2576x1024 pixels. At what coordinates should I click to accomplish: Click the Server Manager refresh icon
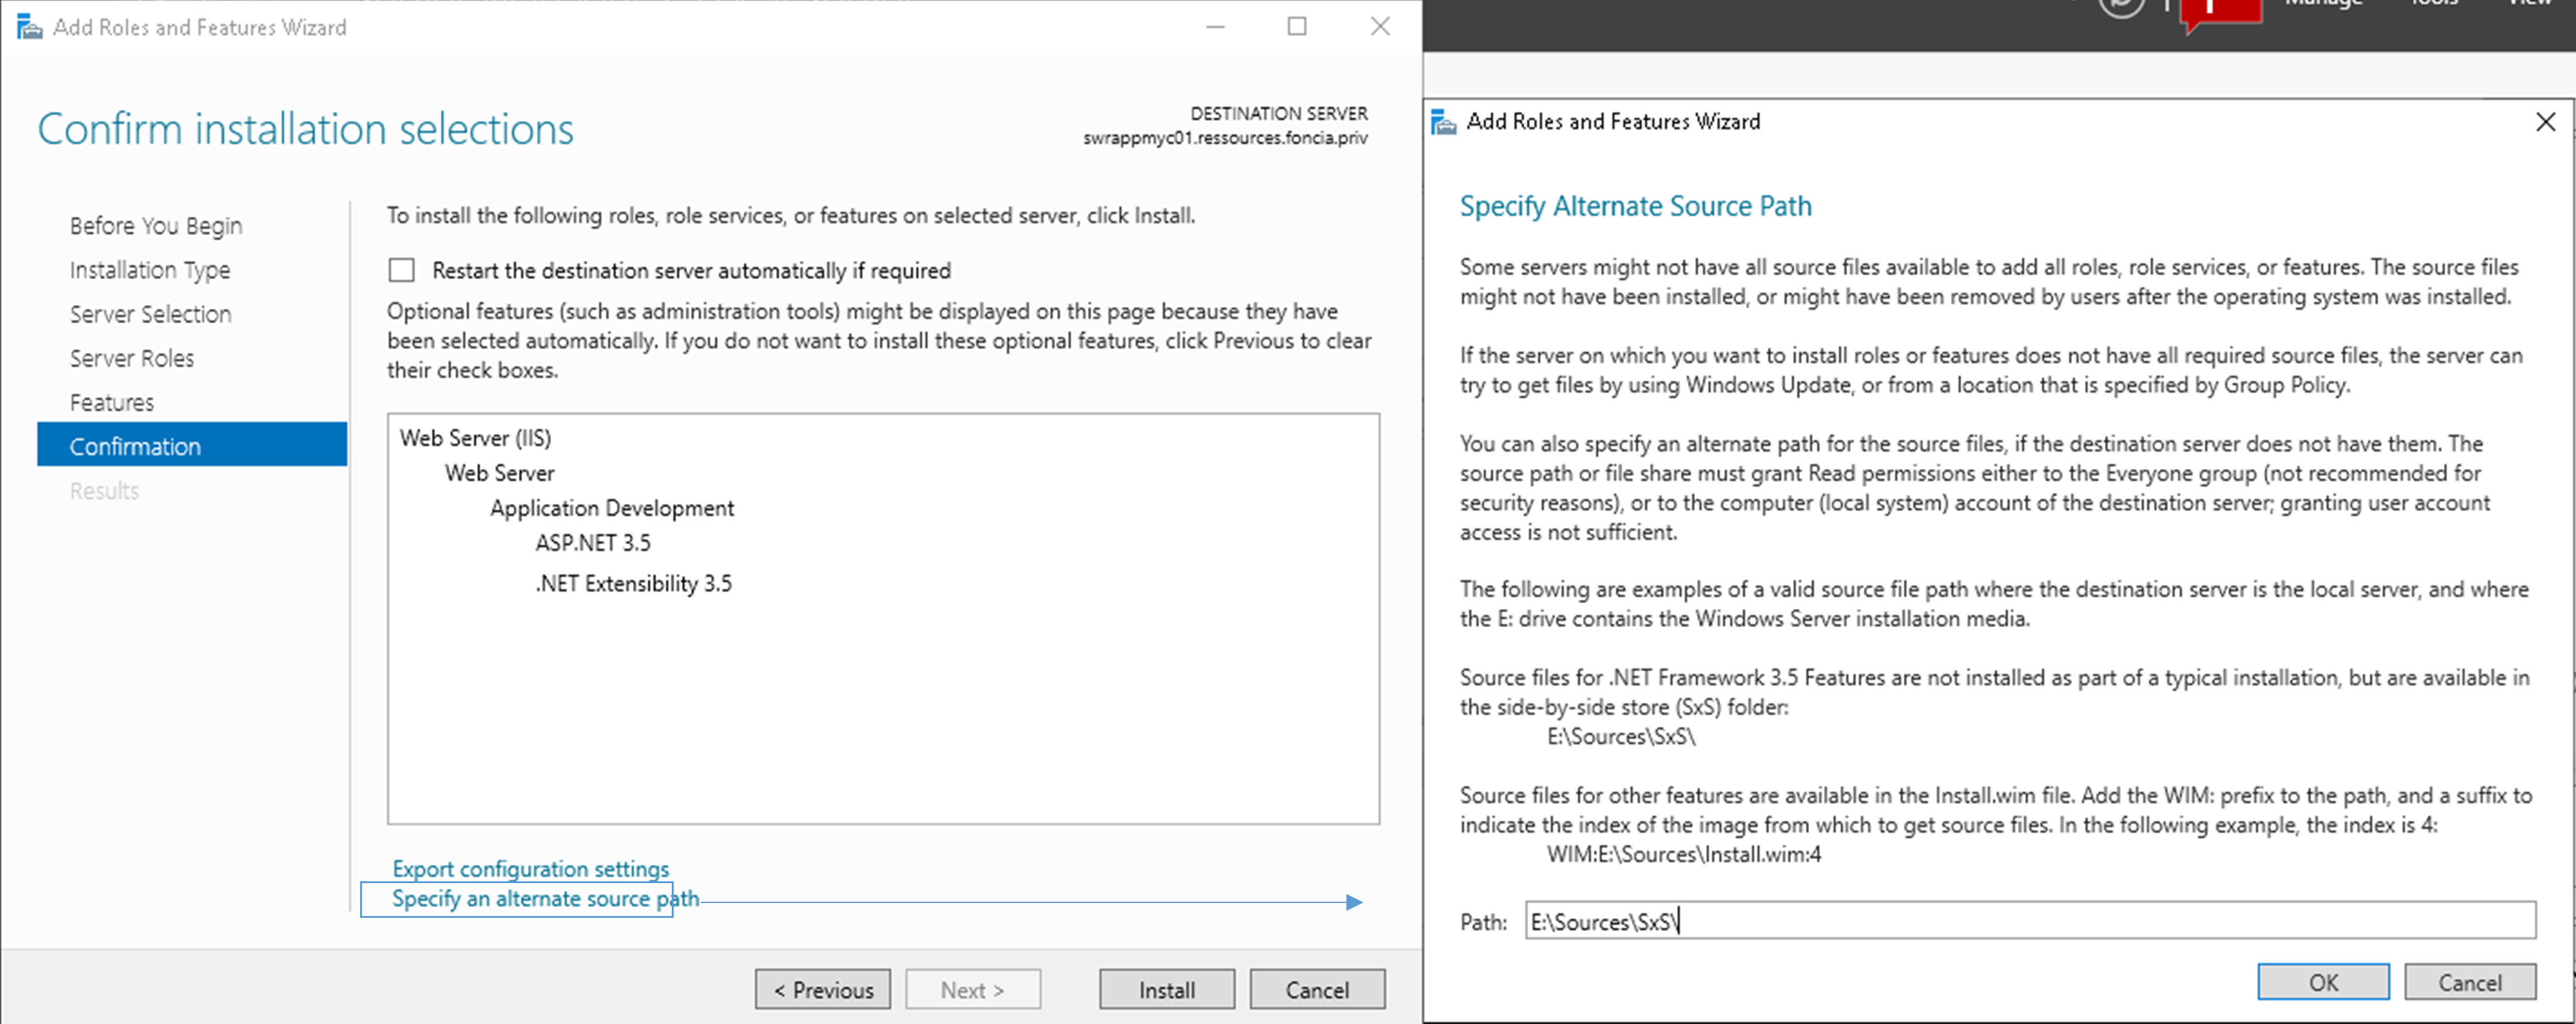click(x=2120, y=7)
